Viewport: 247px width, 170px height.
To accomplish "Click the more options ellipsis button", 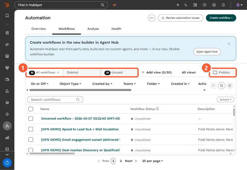I will click(152, 18).
